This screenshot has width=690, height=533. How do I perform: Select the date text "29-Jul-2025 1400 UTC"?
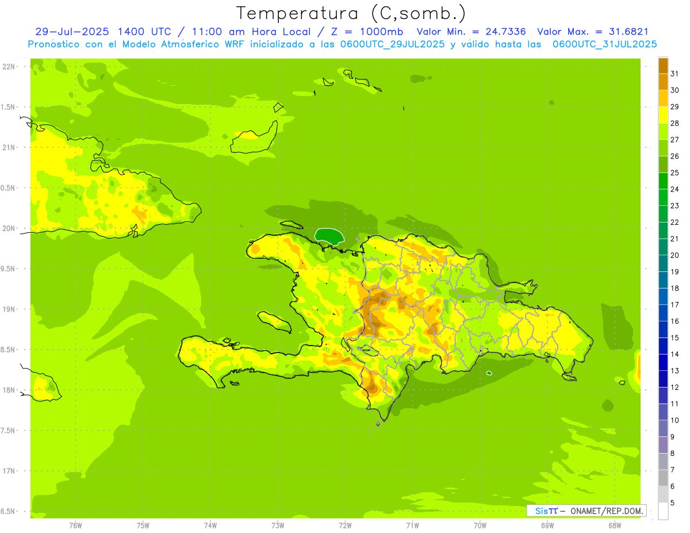pyautogui.click(x=103, y=32)
